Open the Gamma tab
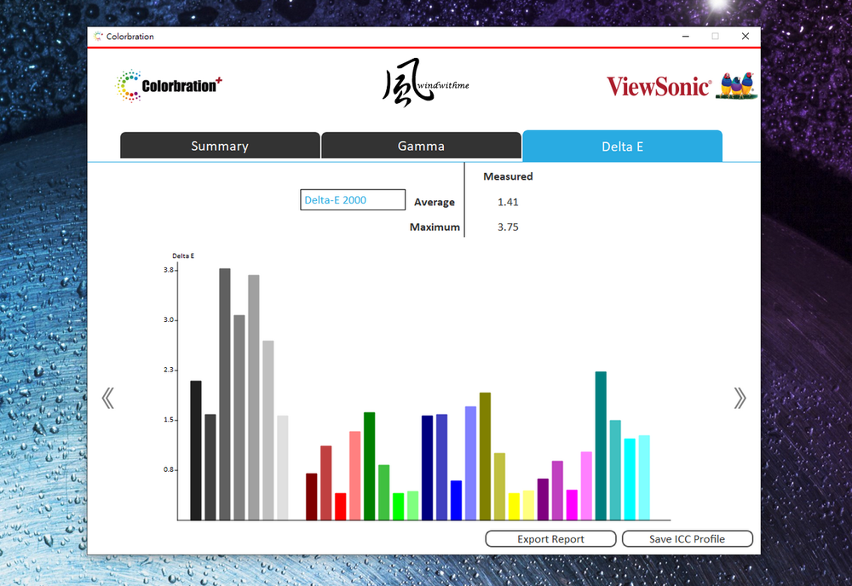The width and height of the screenshot is (852, 586). pyautogui.click(x=421, y=146)
